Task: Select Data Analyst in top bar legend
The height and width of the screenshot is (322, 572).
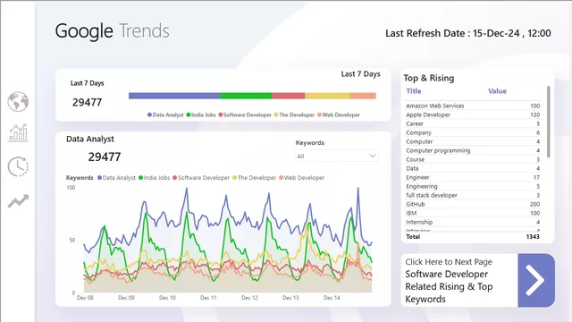Action: 165,114
